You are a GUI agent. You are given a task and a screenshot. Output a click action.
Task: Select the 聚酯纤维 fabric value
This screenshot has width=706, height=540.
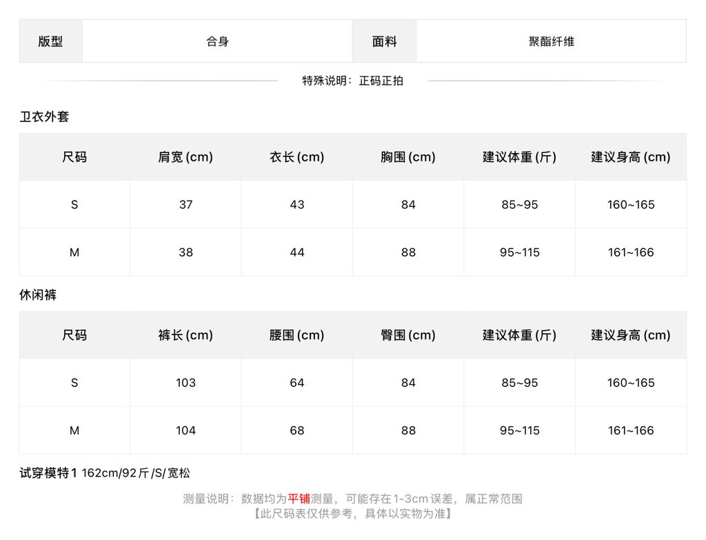pyautogui.click(x=551, y=41)
